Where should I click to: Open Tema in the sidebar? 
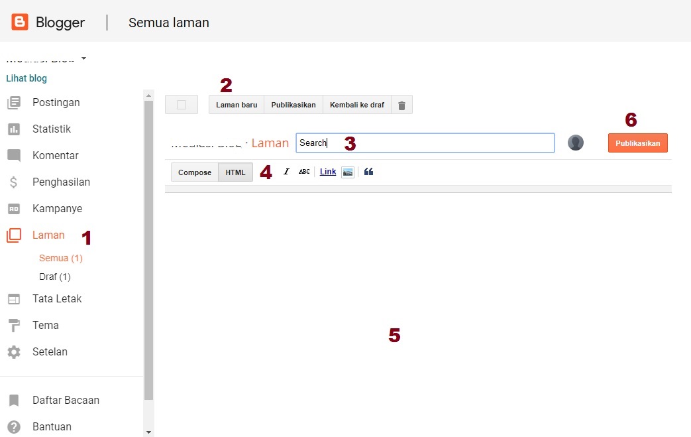tap(46, 325)
